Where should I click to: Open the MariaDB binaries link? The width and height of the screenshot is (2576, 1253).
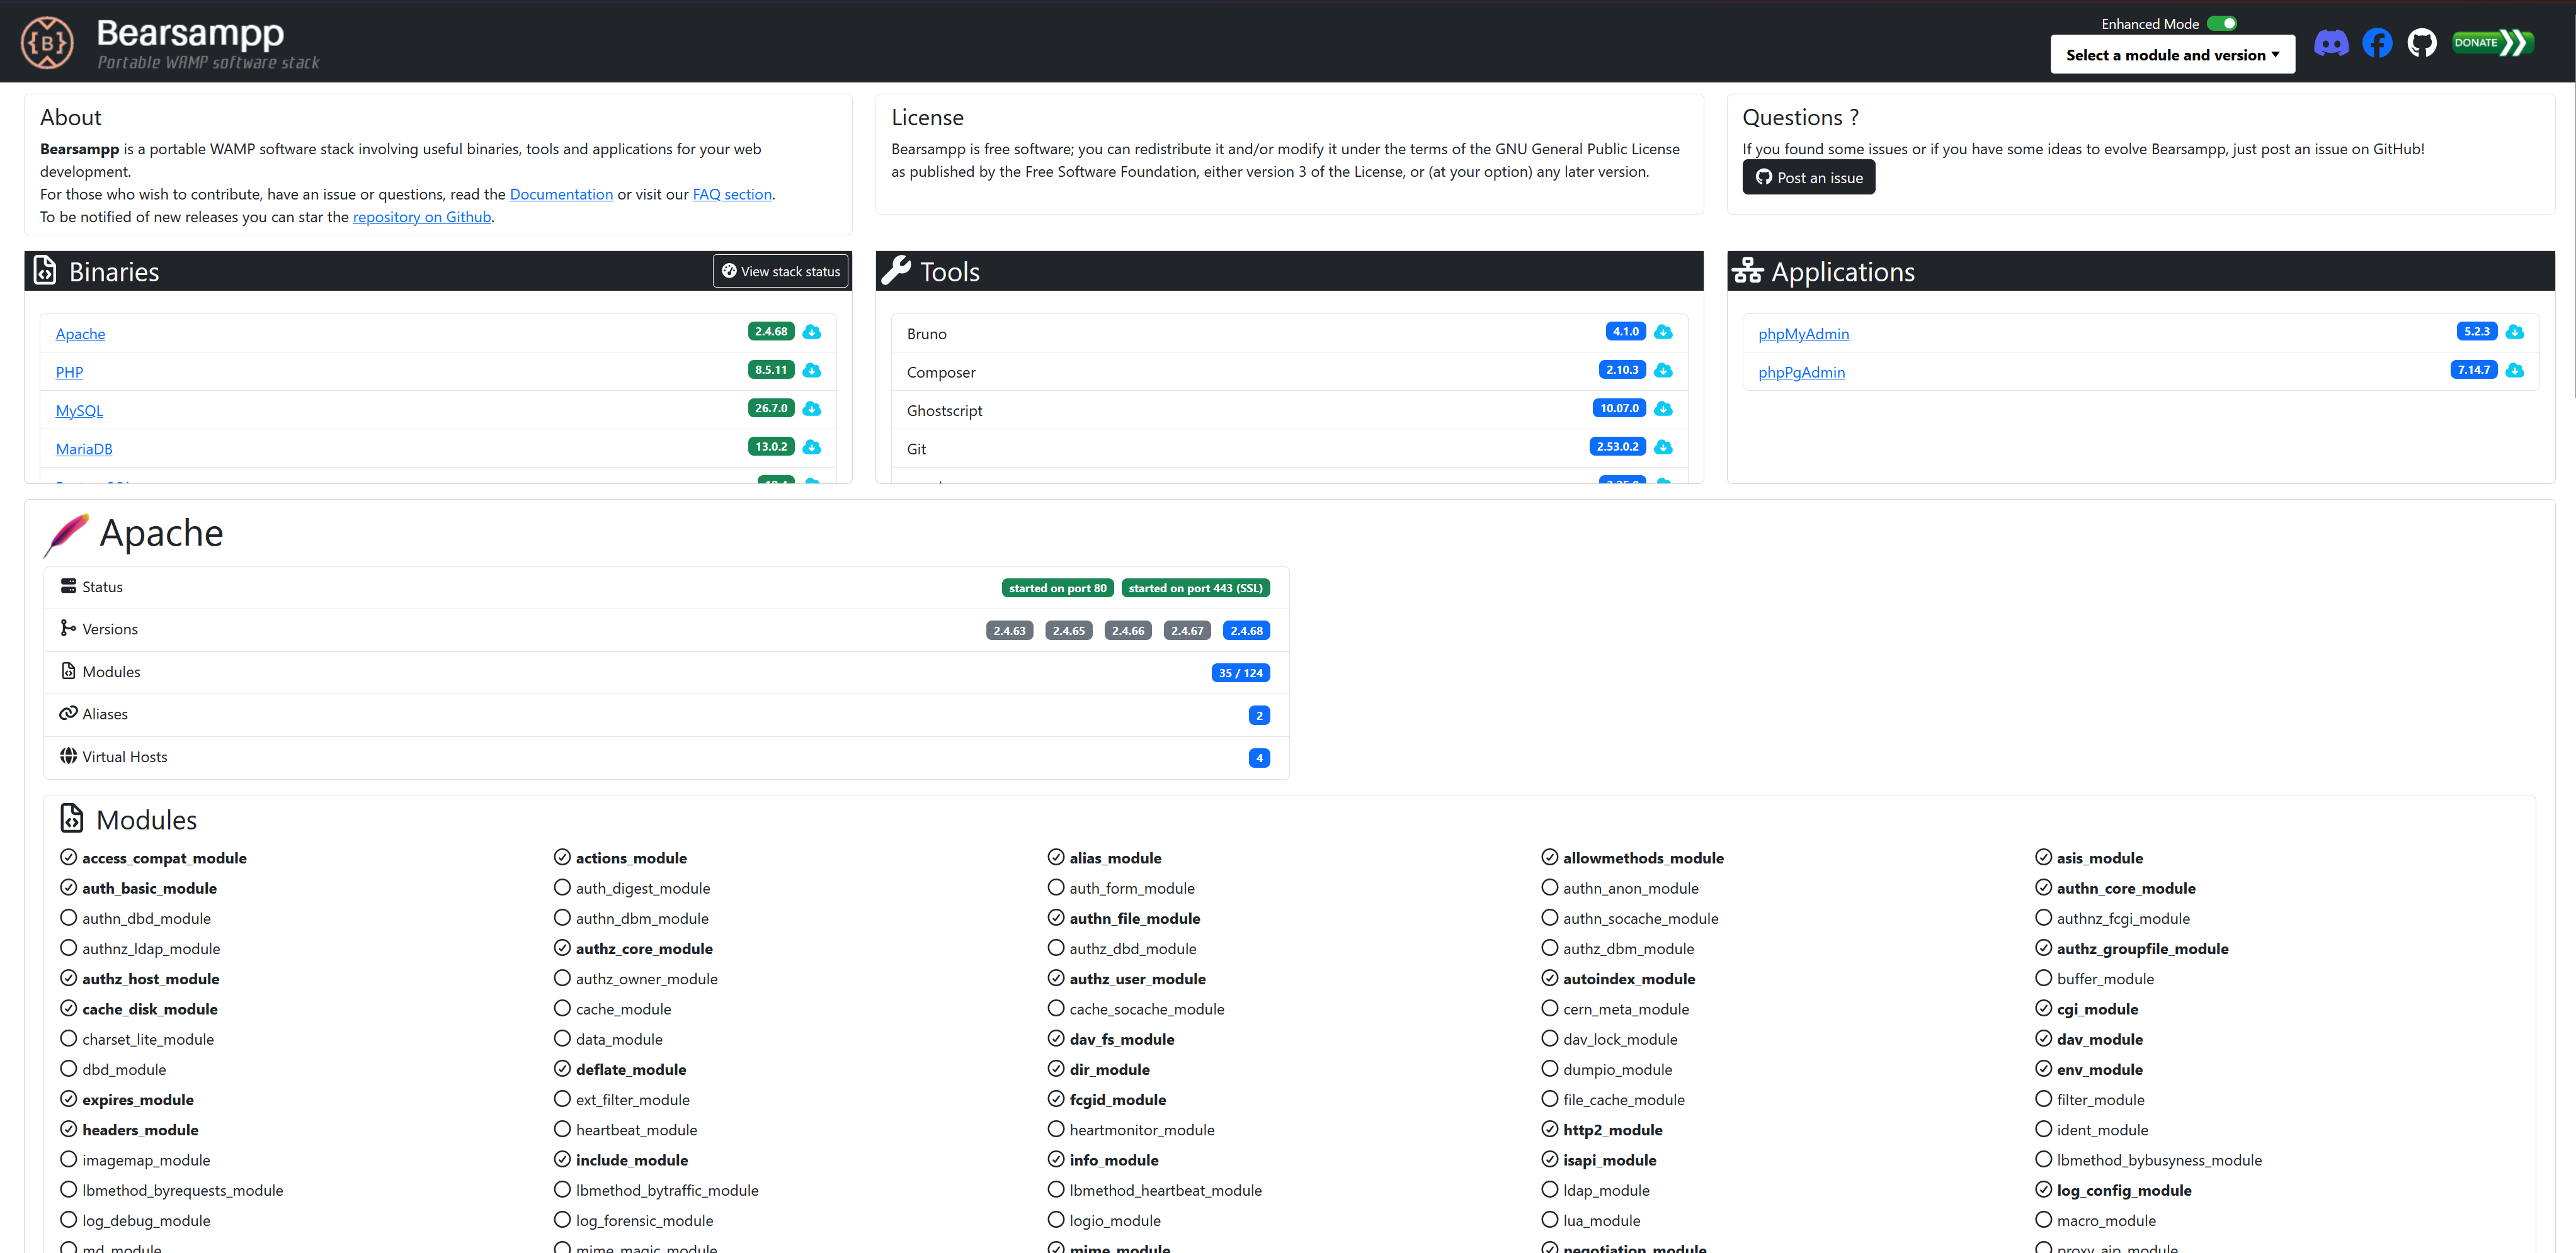tap(84, 449)
